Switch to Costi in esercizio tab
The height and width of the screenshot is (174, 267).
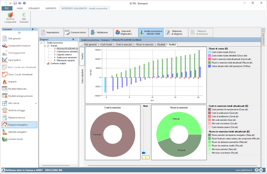coord(124,44)
